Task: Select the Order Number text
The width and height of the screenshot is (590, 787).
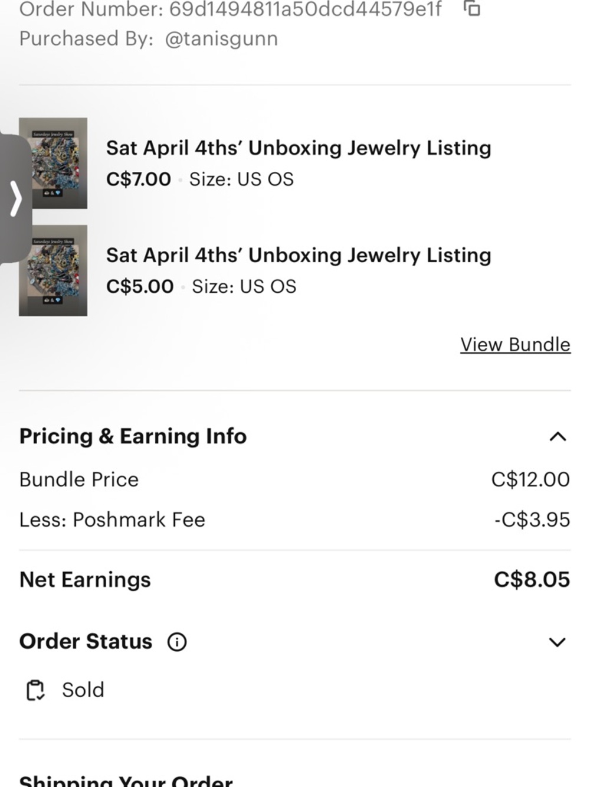Action: click(230, 9)
